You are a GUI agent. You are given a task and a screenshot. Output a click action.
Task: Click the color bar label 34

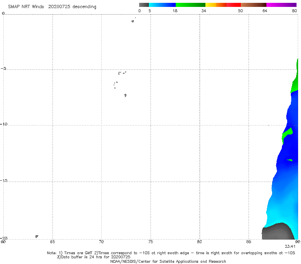pos(204,11)
